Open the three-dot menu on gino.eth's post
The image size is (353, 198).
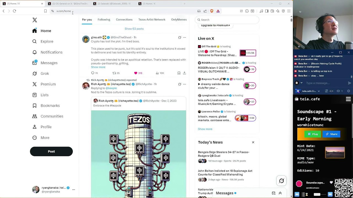click(x=184, y=37)
